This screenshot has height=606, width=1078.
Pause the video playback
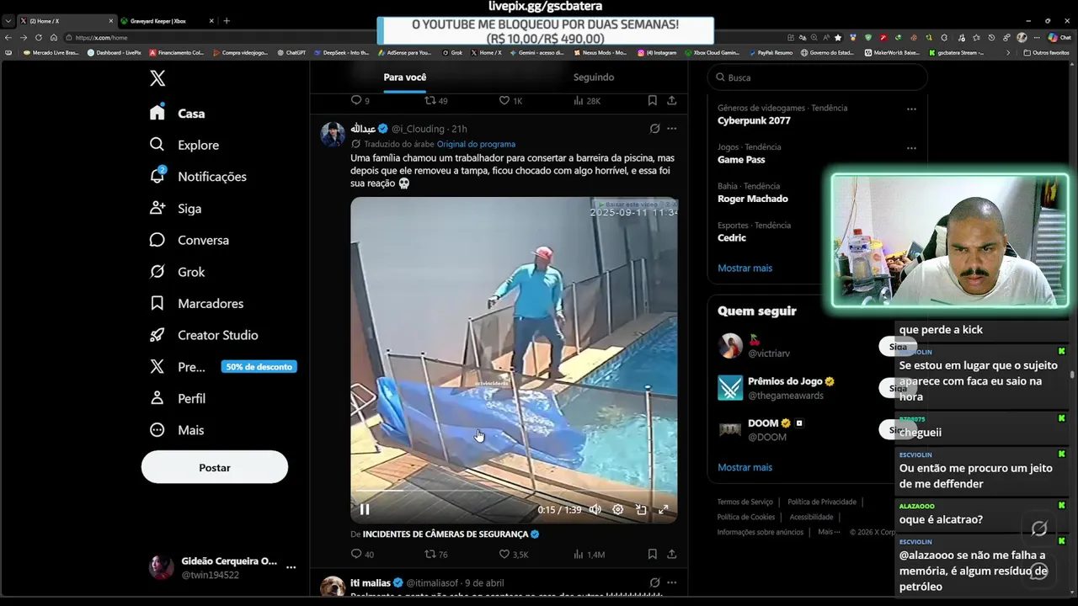coord(365,509)
